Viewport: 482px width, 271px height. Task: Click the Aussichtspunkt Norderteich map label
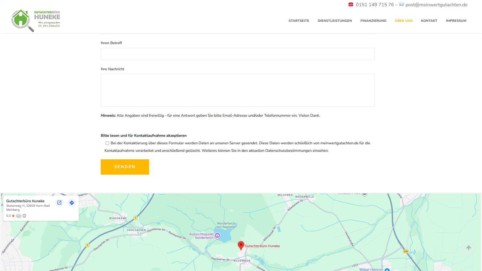click(x=201, y=236)
